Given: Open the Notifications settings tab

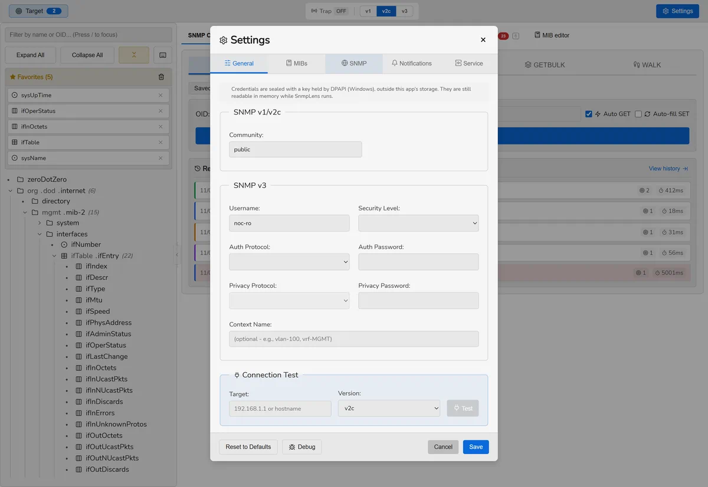Looking at the screenshot, I should pos(412,63).
